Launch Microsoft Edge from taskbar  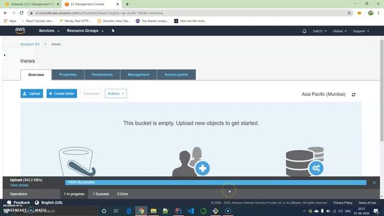pyautogui.click(x=129, y=211)
